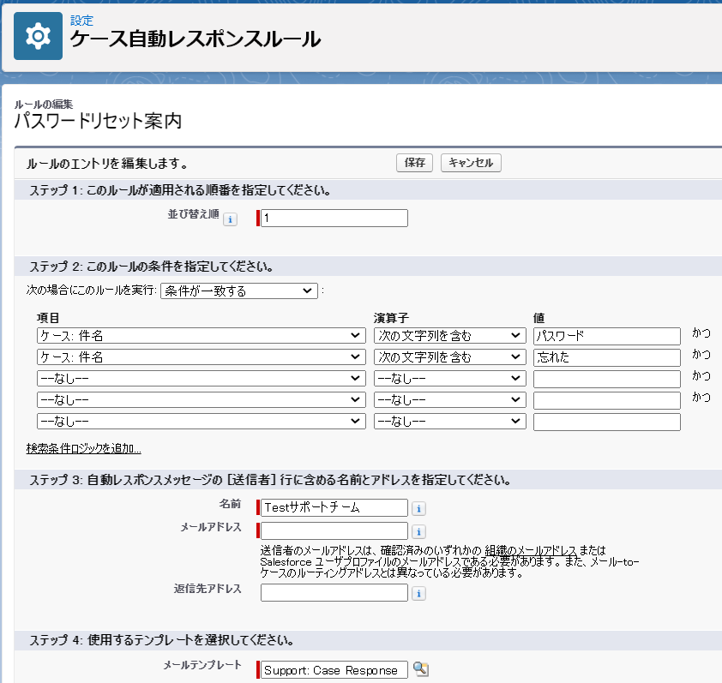Click value field containing パスワード

[607, 337]
